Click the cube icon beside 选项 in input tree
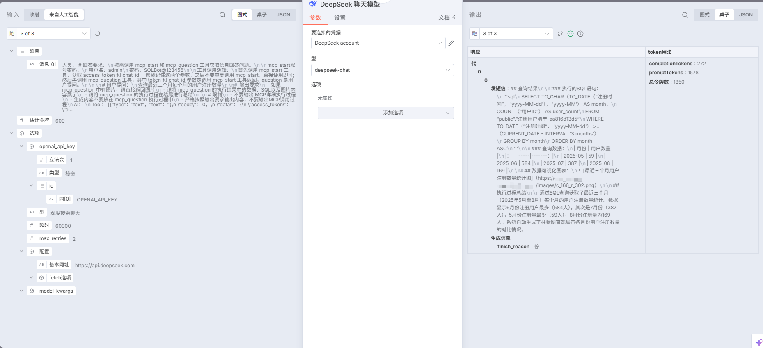The width and height of the screenshot is (763, 348). click(22, 133)
